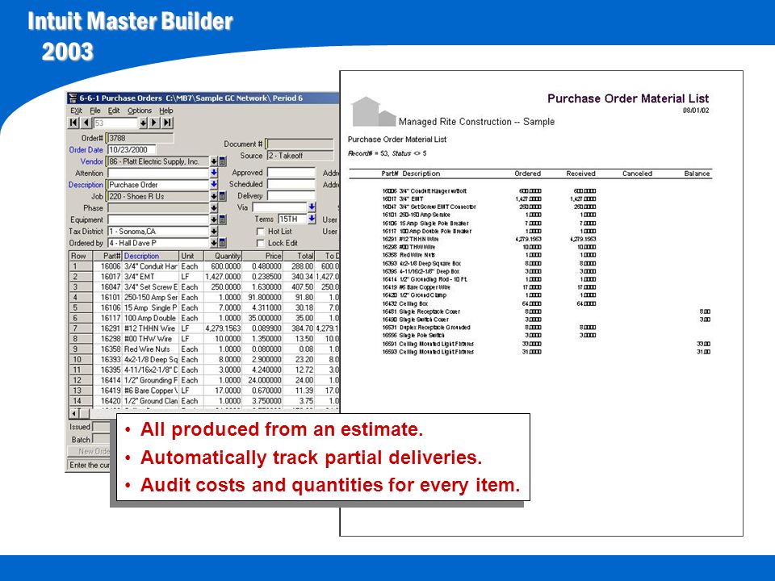The image size is (775, 581).
Task: Click '#12 THHN Wire' description cell
Action: point(150,328)
